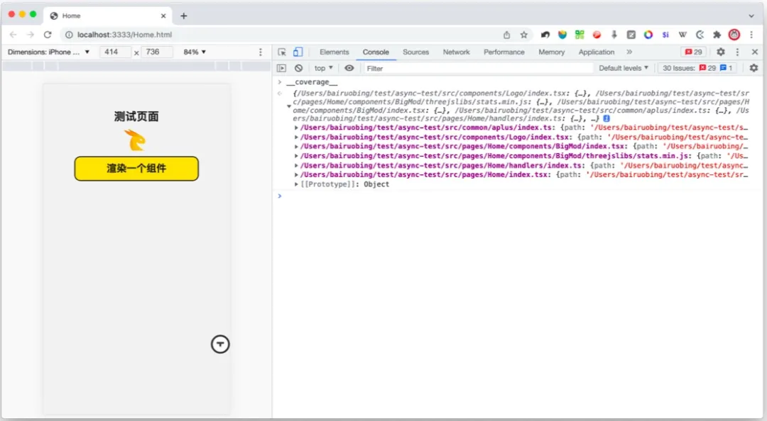
Task: Go forward with the browser forward arrow
Action: click(x=31, y=35)
